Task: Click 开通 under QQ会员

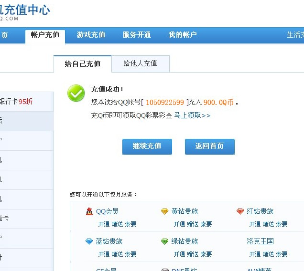Action: click(104, 224)
